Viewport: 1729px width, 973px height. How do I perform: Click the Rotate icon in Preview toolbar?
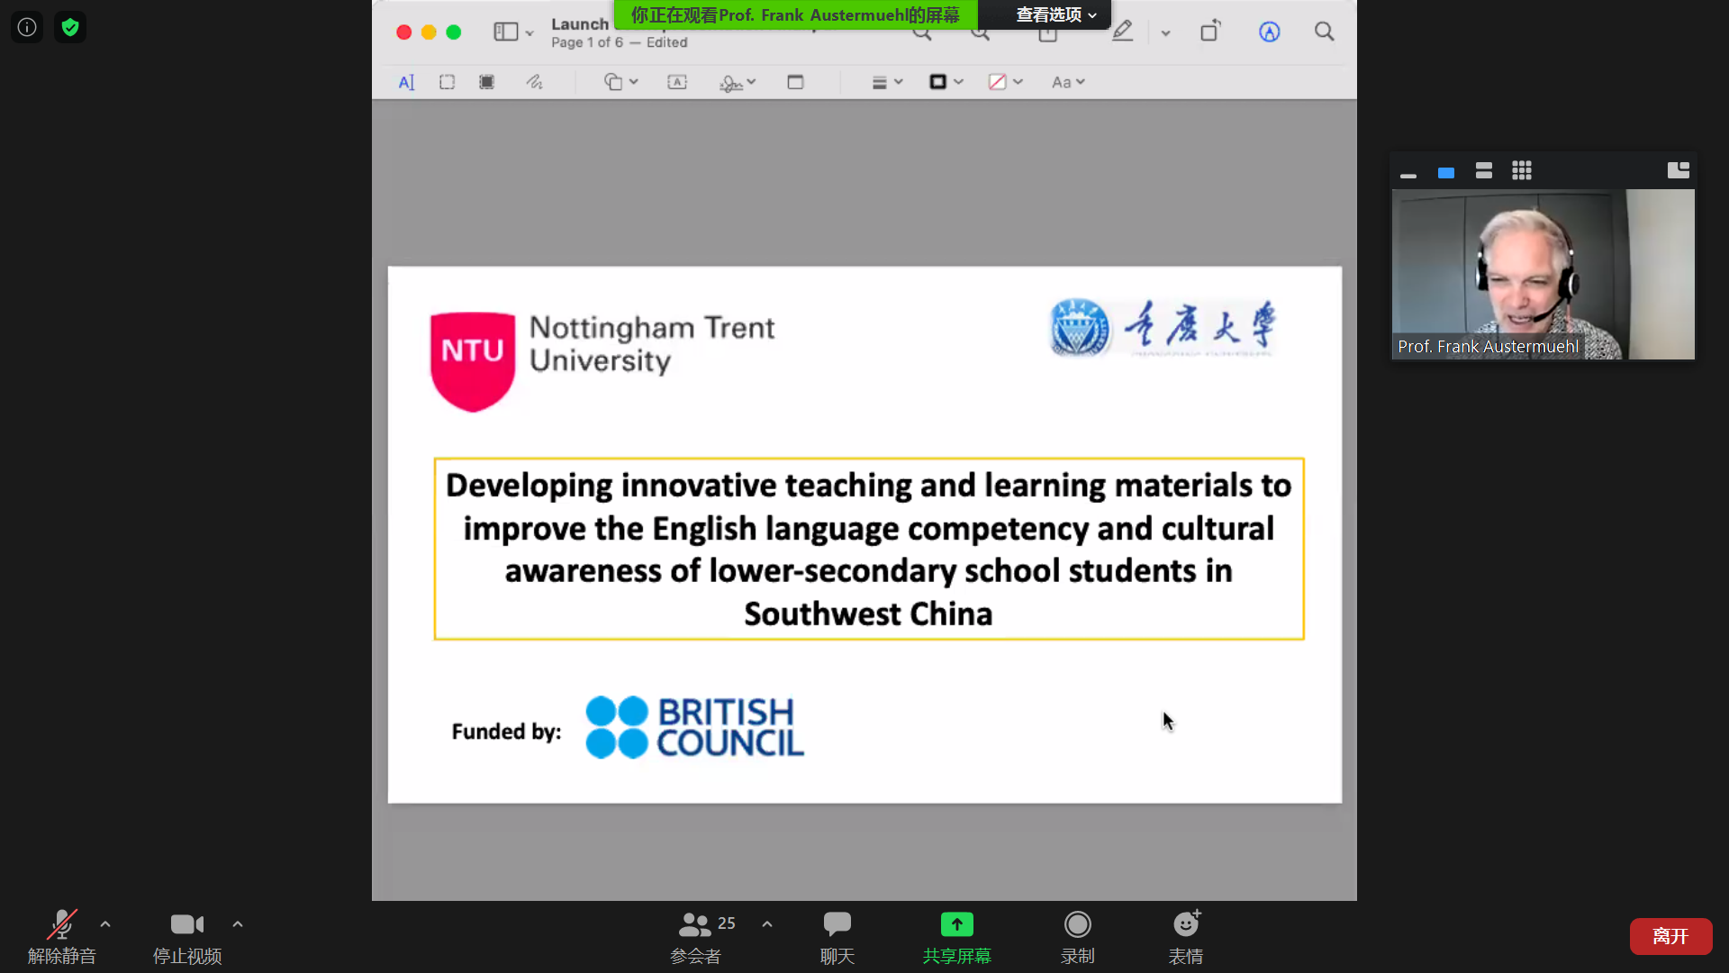click(1210, 32)
